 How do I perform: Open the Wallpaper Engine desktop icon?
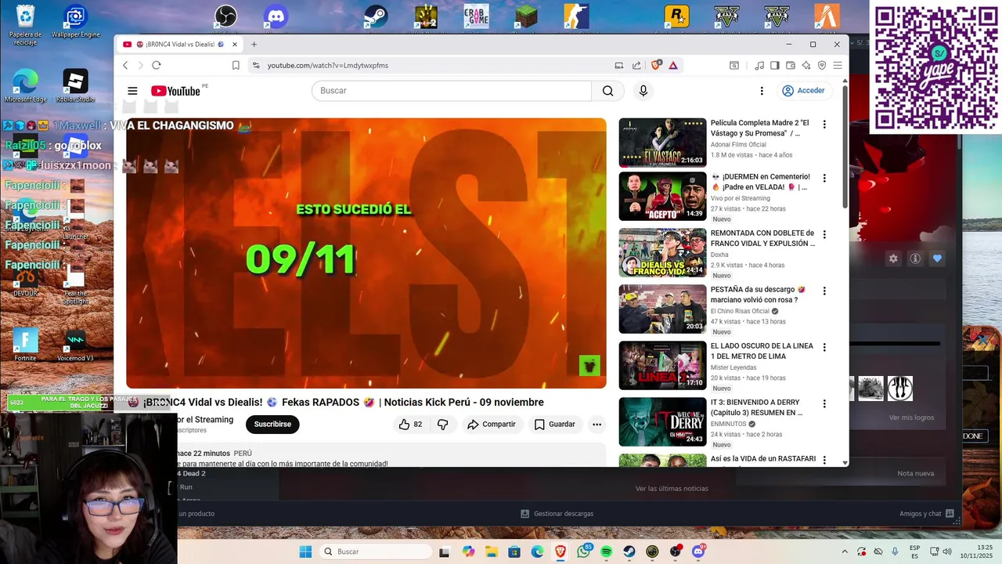(x=75, y=22)
